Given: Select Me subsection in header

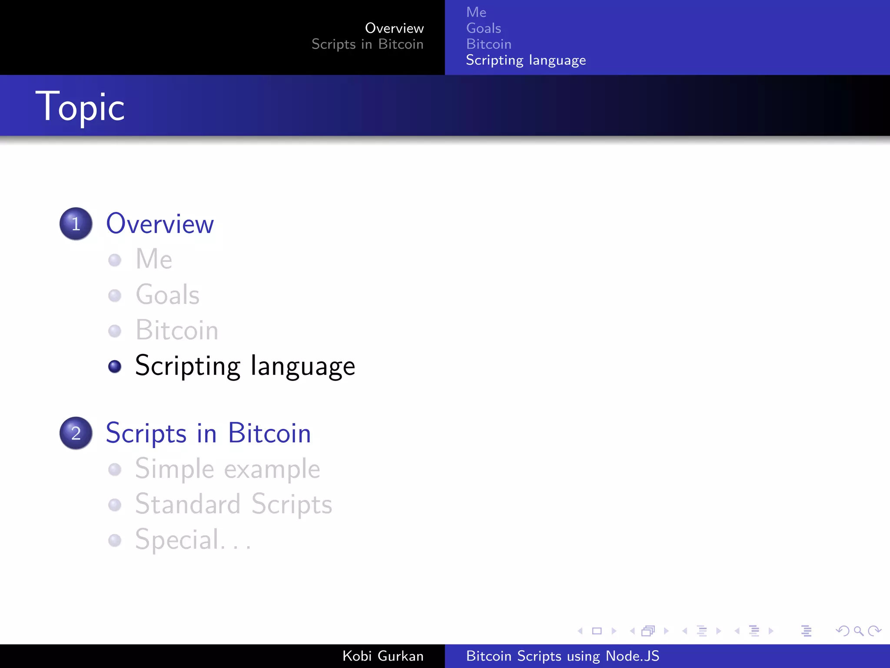Looking at the screenshot, I should [x=476, y=12].
